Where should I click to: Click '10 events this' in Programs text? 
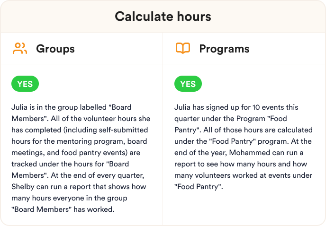click(x=275, y=107)
